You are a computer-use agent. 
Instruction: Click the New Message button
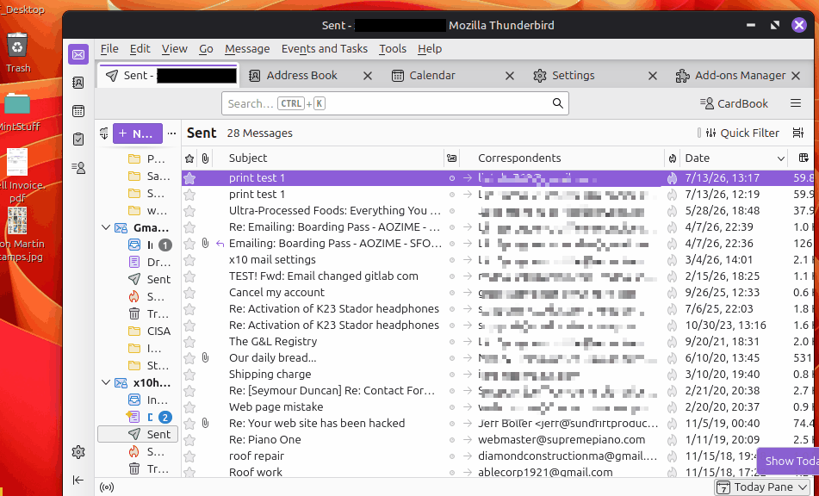point(138,133)
